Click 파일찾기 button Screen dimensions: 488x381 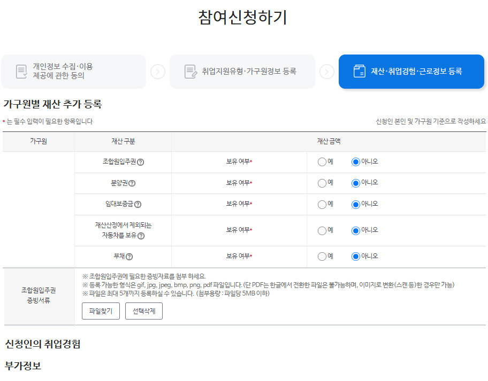[101, 311]
